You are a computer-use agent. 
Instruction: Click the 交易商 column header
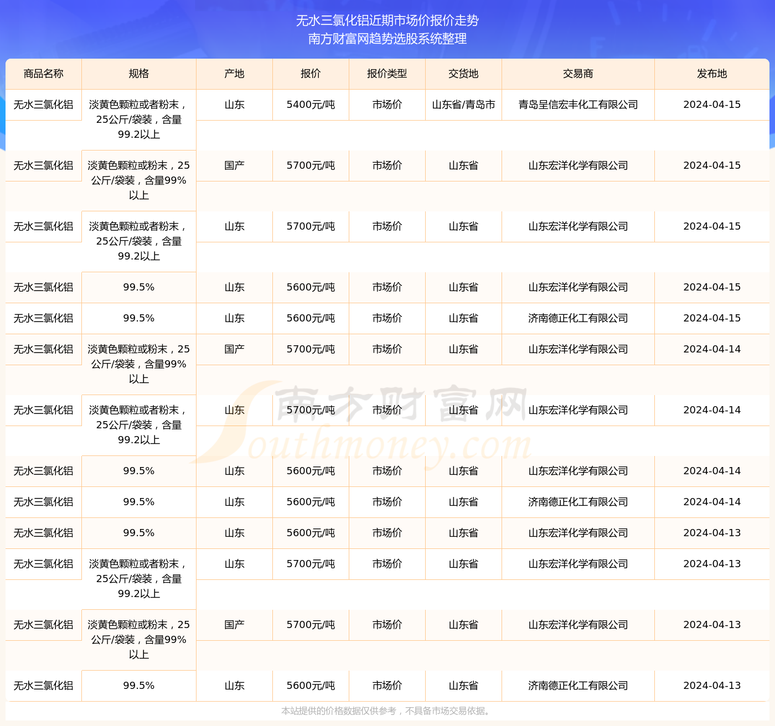click(x=578, y=74)
